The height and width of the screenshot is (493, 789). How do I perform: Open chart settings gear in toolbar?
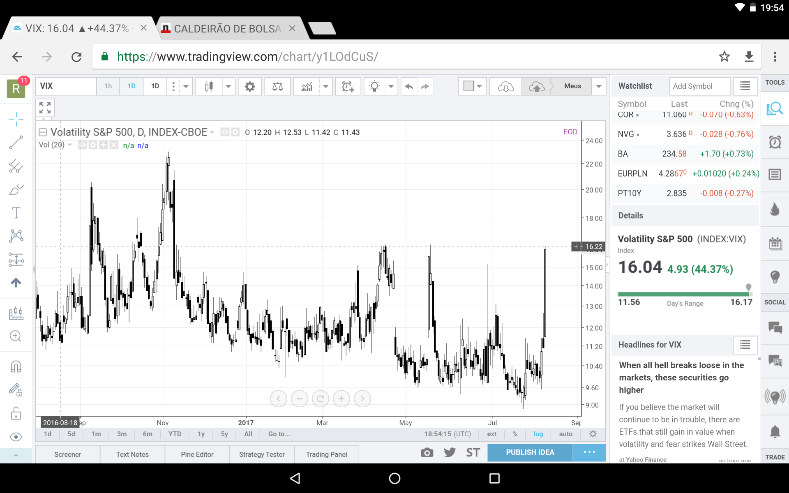[250, 86]
